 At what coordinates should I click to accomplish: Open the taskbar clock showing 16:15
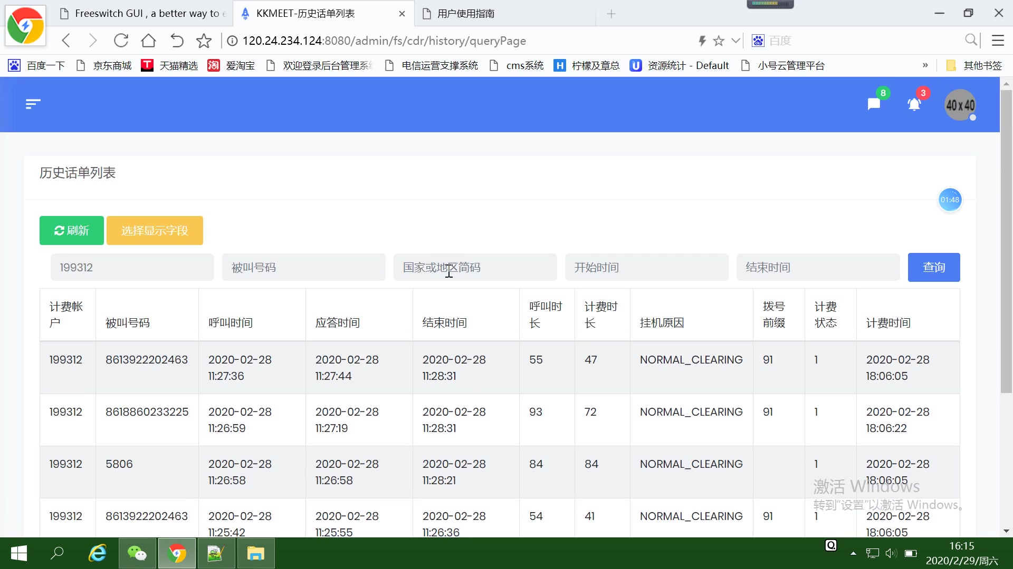962,553
